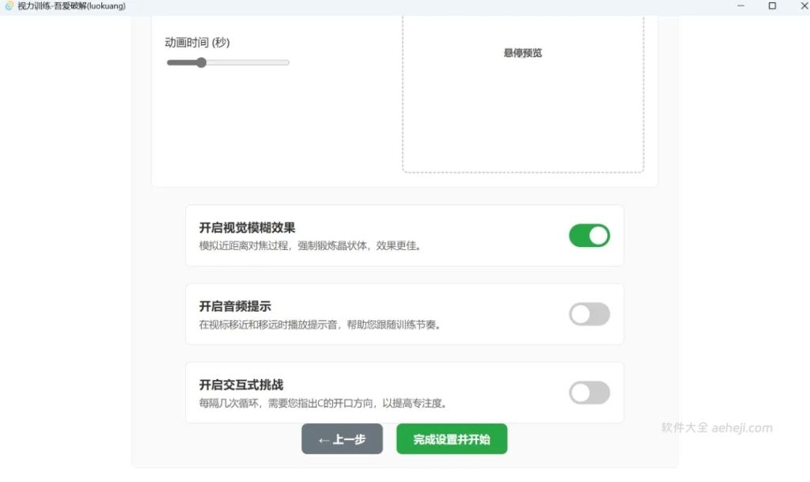Click the 完成设置并开始 green button
Image resolution: width=810 pixels, height=482 pixels.
(x=452, y=439)
